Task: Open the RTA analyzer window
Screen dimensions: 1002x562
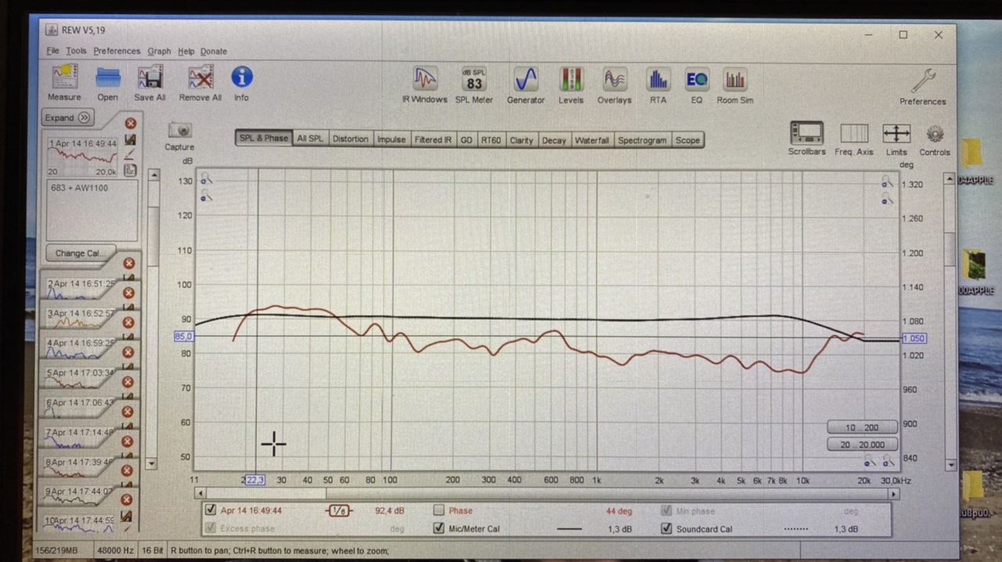Action: point(658,80)
